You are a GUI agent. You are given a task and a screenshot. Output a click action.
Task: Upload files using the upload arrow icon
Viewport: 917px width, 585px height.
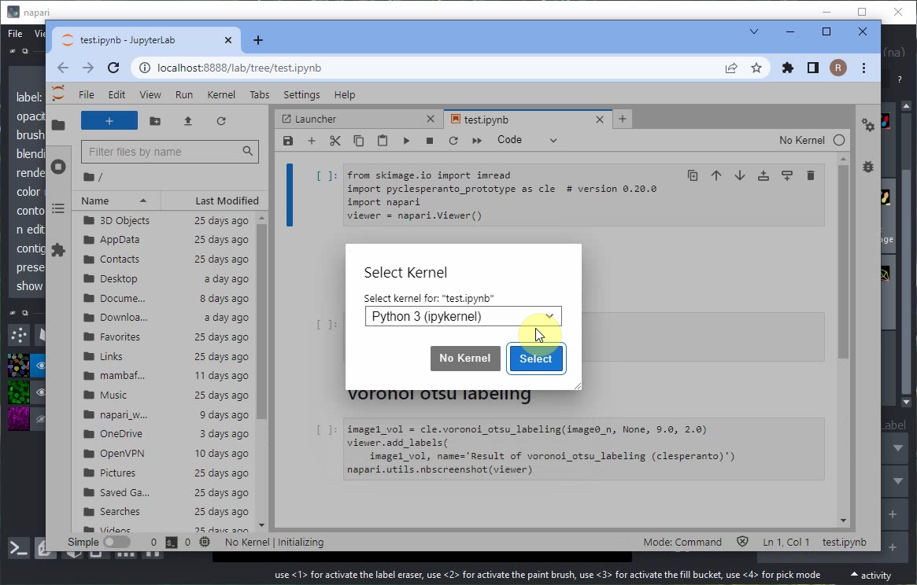(188, 121)
